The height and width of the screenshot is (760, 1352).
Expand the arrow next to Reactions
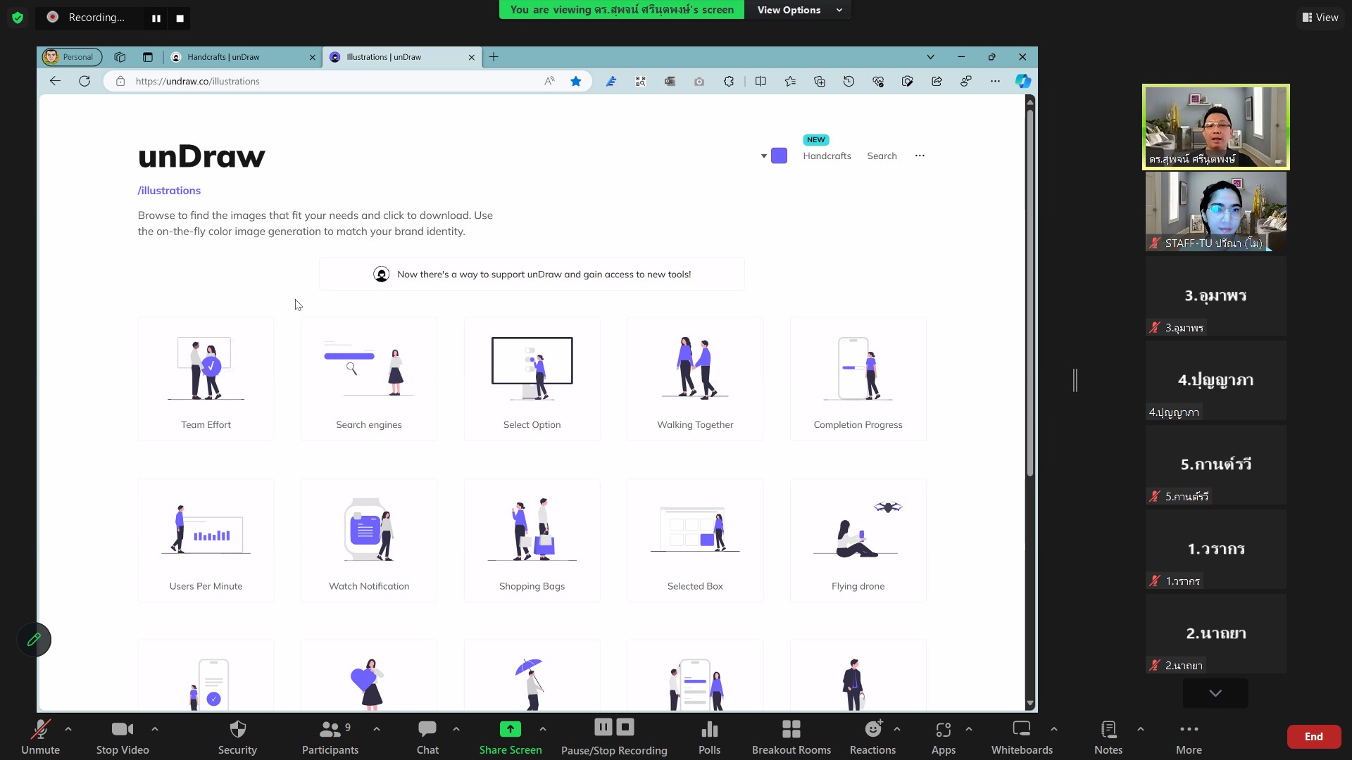point(897,729)
